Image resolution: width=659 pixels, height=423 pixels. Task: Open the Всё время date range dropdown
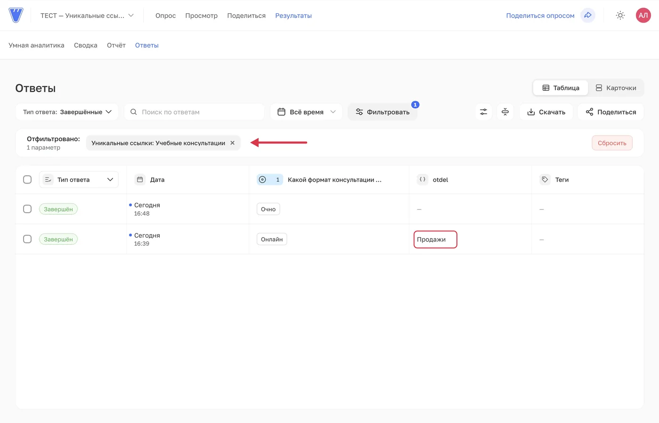(306, 112)
